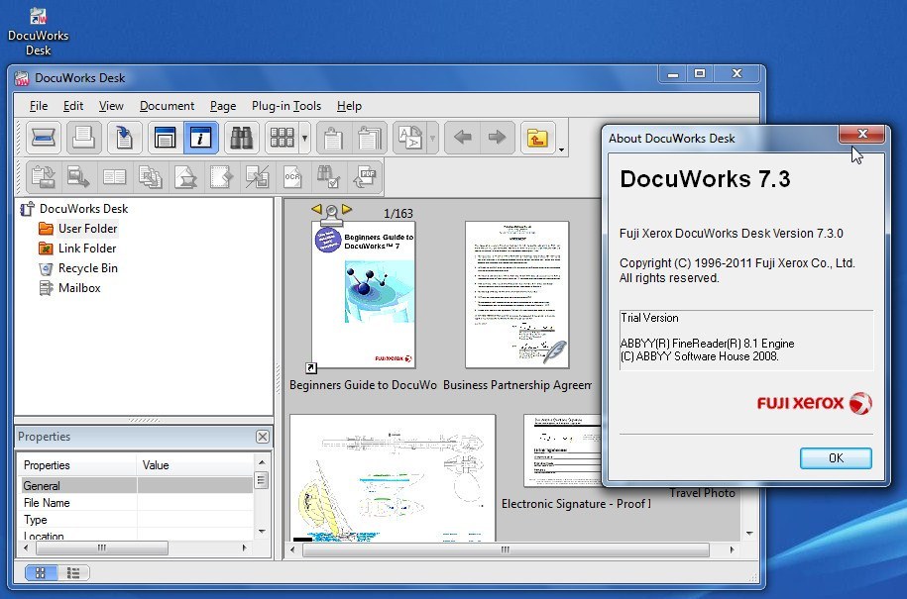Switch to list view at window bottom
The width and height of the screenshot is (907, 599).
pos(72,572)
